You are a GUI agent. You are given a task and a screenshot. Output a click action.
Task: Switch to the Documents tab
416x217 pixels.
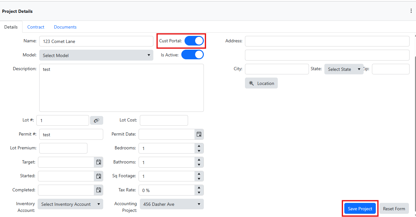(65, 27)
